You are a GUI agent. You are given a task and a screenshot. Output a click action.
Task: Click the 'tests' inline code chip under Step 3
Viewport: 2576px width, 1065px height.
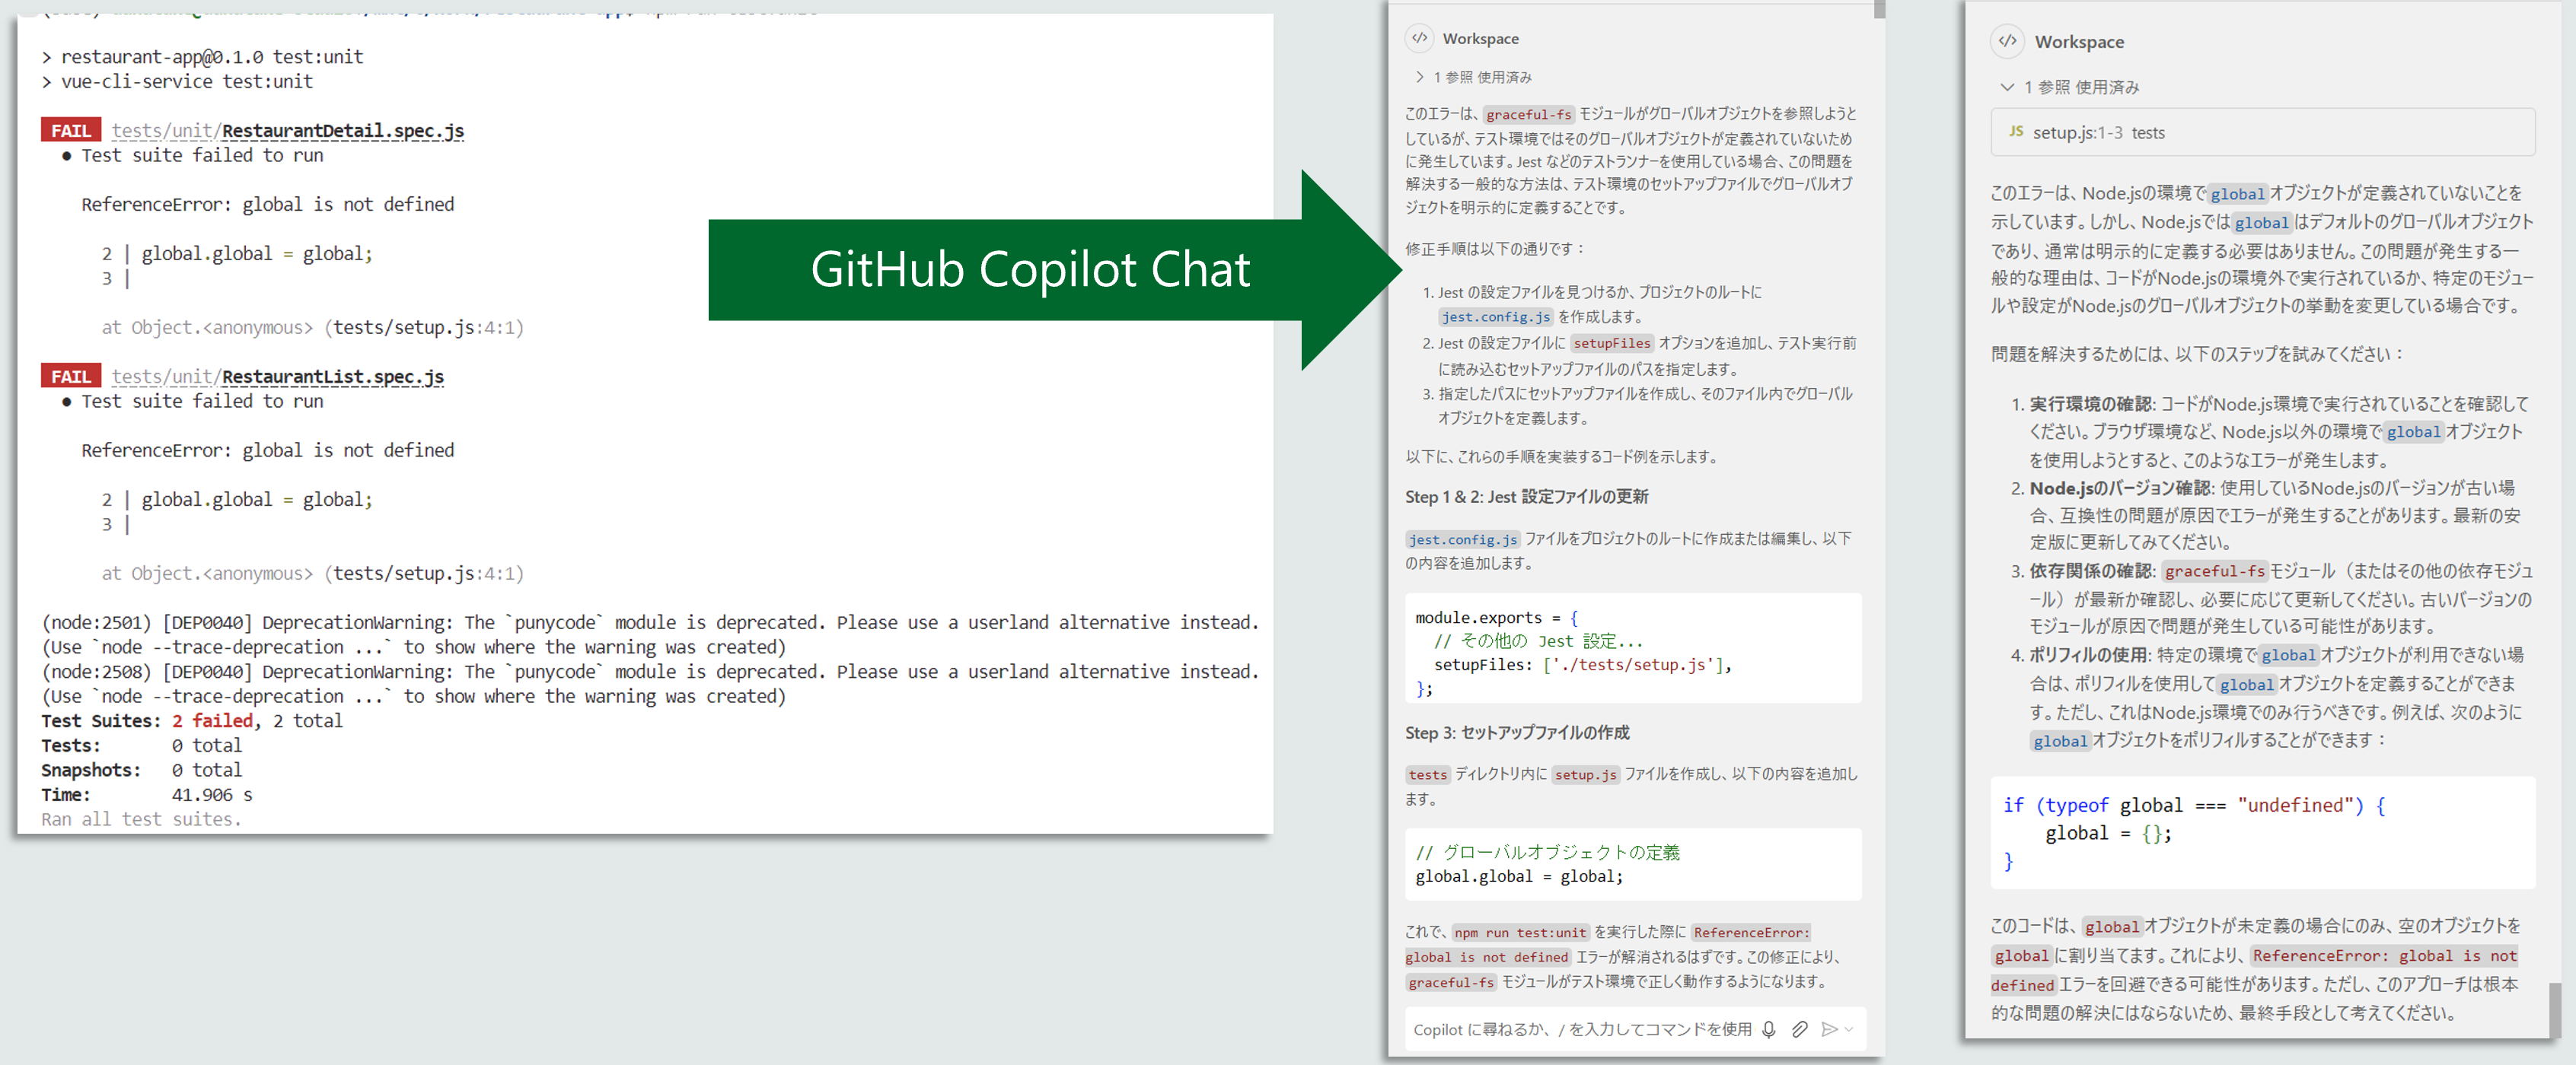pyautogui.click(x=1427, y=774)
